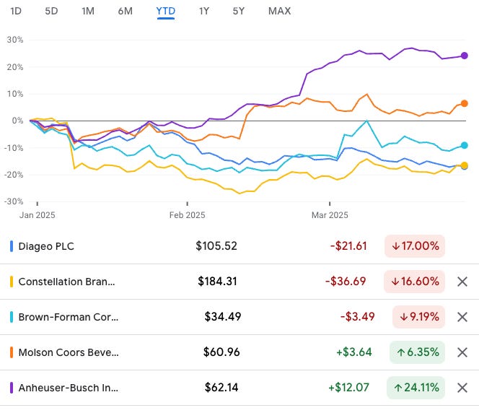Choose the 5Y time range
The width and height of the screenshot is (479, 413).
coord(239,12)
